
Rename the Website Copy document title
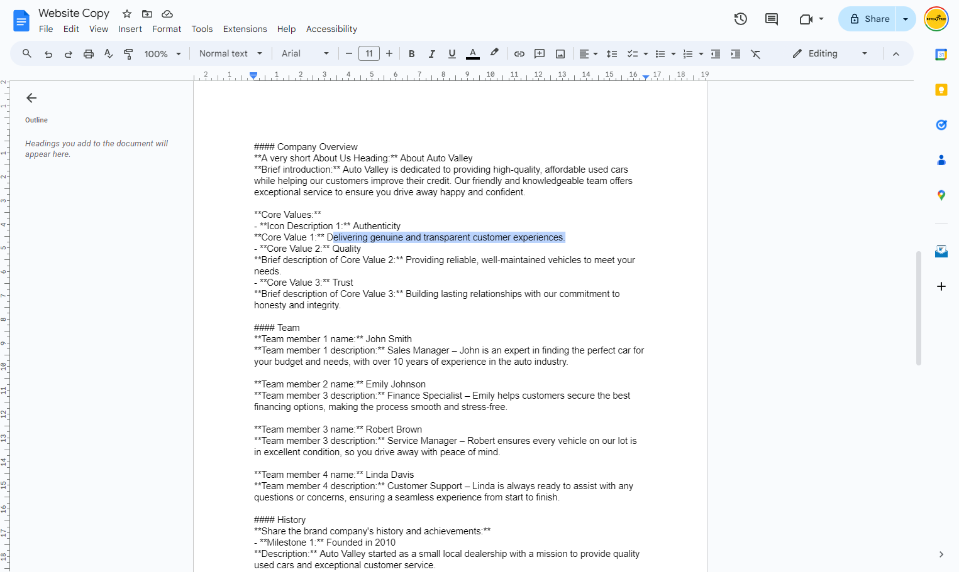click(x=74, y=13)
